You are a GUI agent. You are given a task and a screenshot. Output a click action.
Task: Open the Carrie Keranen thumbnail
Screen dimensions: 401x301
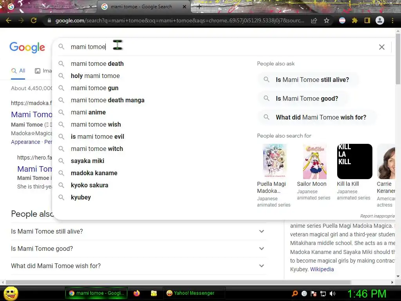point(386,161)
